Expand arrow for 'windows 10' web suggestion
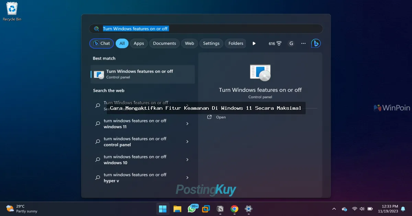The height and width of the screenshot is (216, 412). tap(187, 160)
